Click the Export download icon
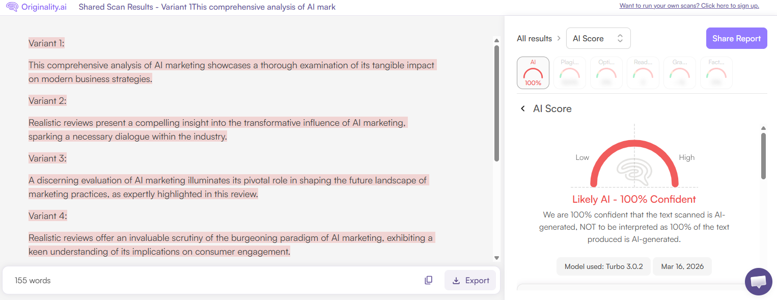Screen dimensions: 777x300 [x=455, y=280]
